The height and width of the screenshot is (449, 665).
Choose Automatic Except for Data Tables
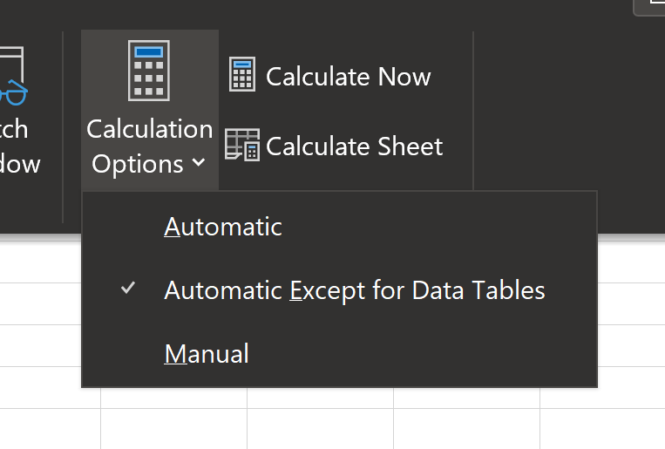pos(354,289)
